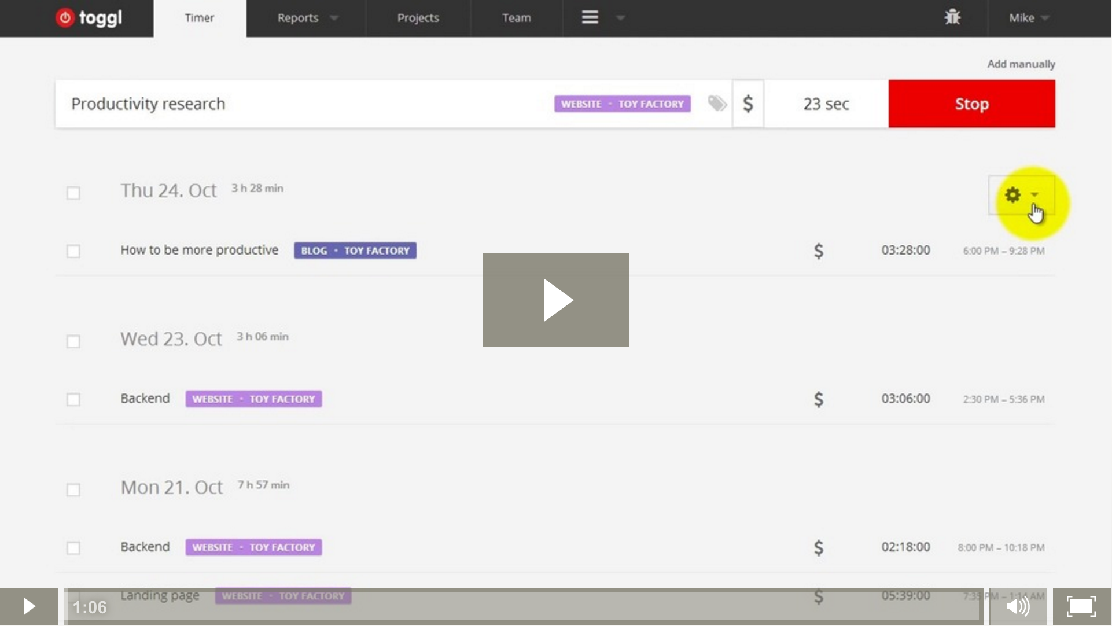
Task: Click billable dollar icon for Mon 21 Backend entry
Action: (x=819, y=547)
